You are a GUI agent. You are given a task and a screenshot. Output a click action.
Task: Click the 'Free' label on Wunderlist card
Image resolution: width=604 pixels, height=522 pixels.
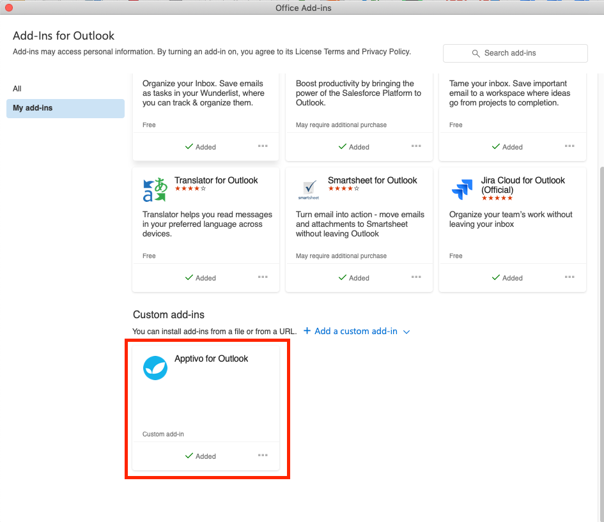149,125
